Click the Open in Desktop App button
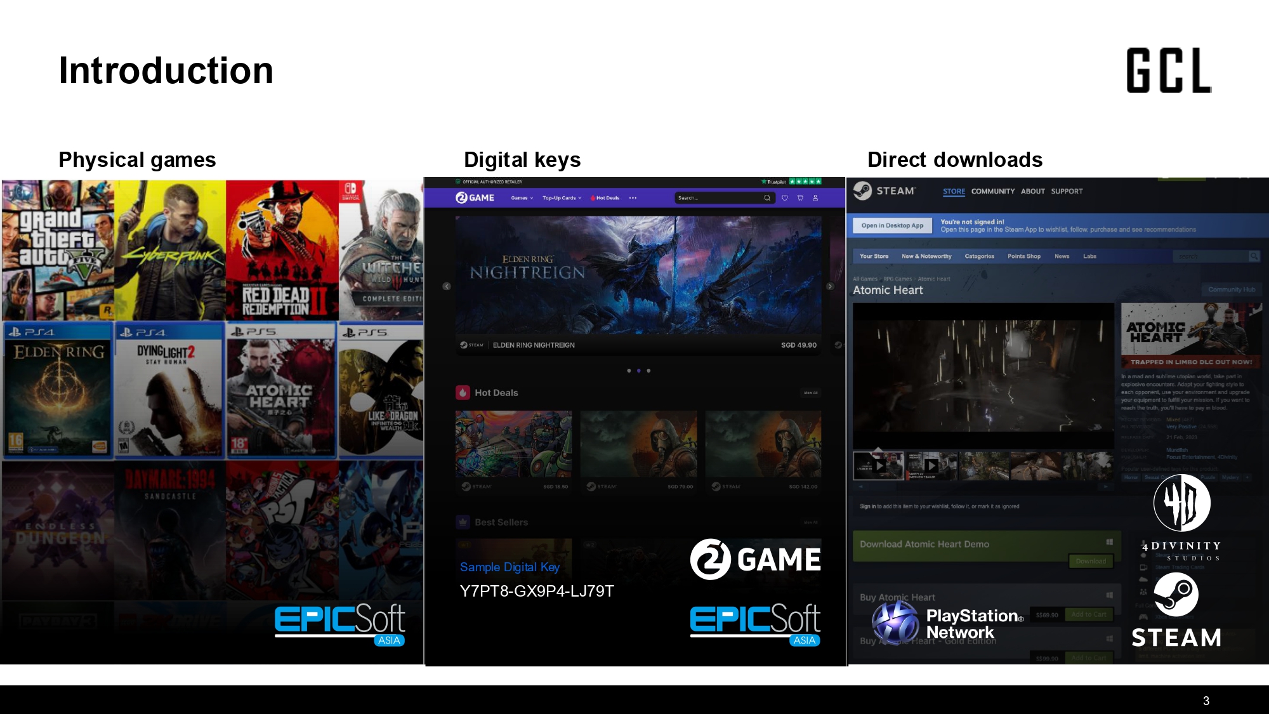This screenshot has width=1269, height=714. [x=892, y=225]
